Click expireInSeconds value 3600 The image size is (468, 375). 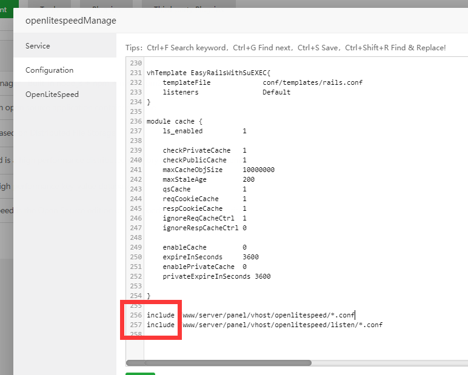[251, 257]
